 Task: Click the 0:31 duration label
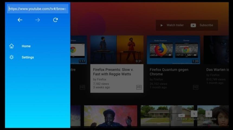pos(138,61)
